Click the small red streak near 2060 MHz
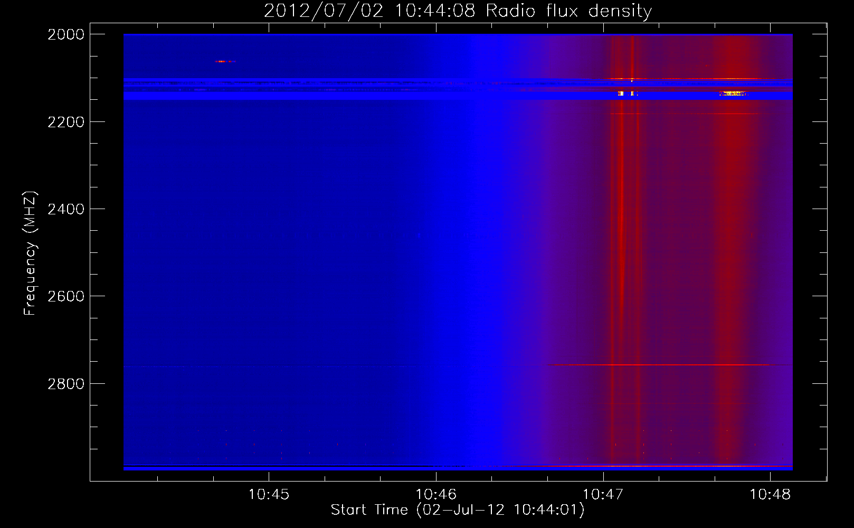This screenshot has width=854, height=528. pos(225,62)
